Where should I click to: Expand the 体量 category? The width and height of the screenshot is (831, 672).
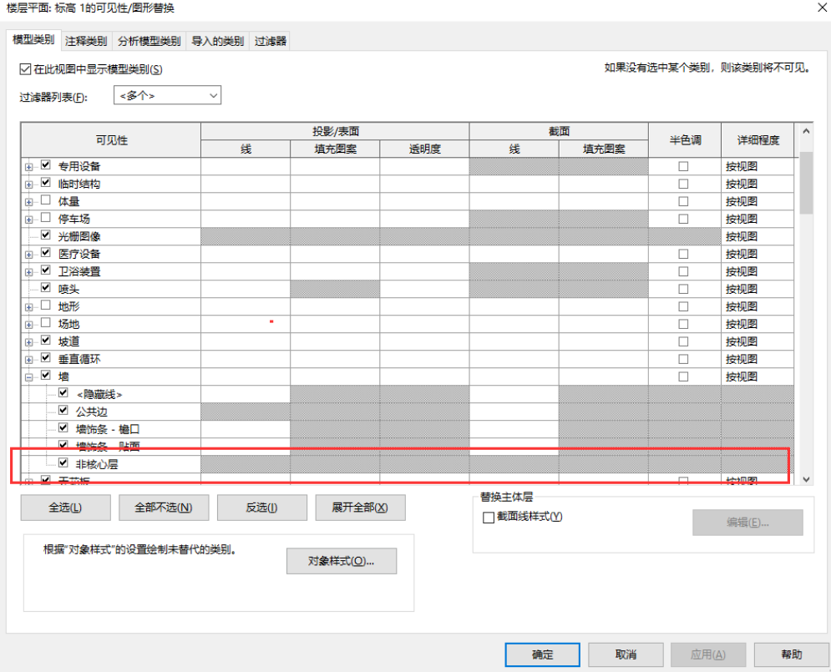point(28,202)
